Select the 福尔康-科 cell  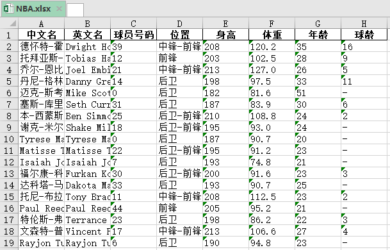41,174
